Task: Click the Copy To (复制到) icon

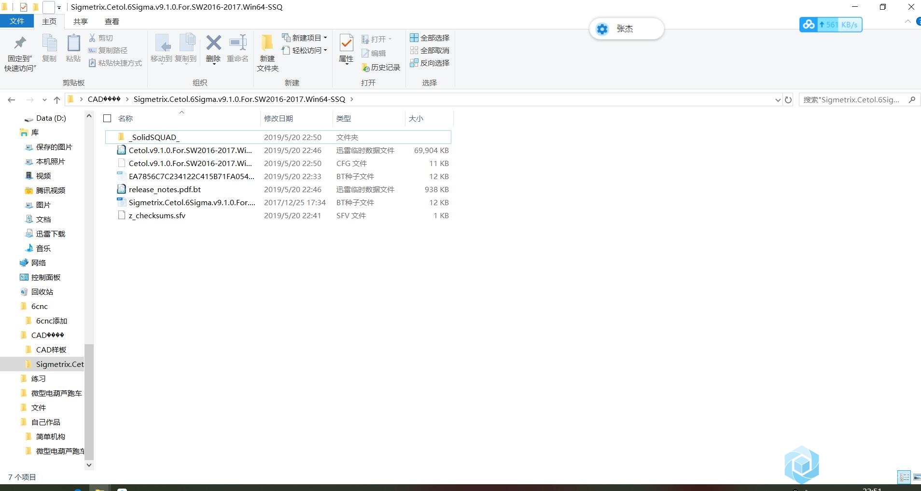Action: click(x=187, y=43)
